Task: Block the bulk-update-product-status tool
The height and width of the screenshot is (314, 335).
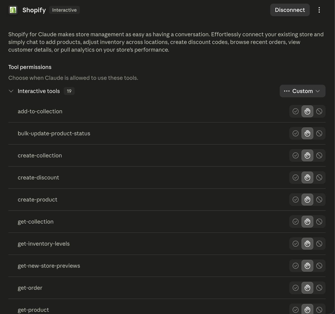Action: [319, 133]
